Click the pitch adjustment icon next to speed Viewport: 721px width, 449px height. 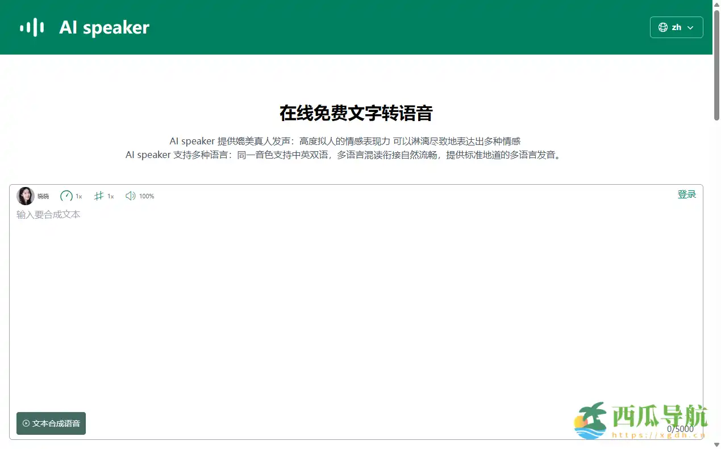(x=100, y=196)
